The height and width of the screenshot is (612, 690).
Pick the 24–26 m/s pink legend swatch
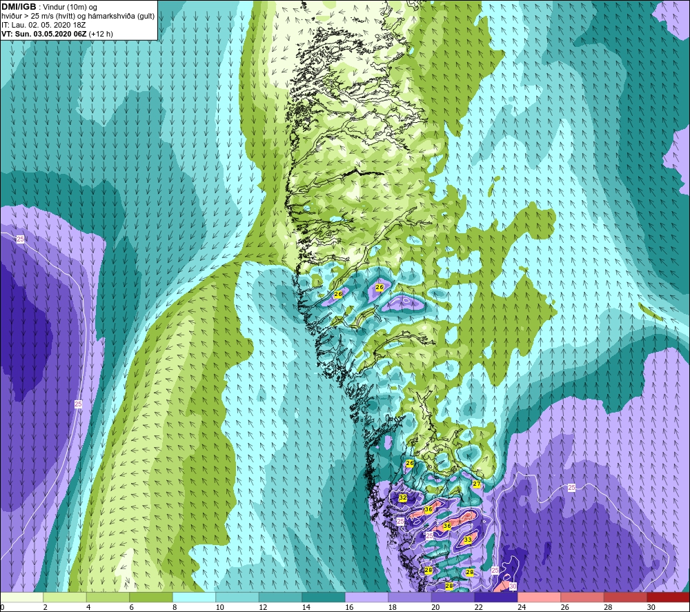coord(539,597)
